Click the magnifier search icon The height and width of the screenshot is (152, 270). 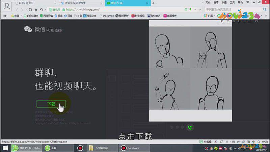pos(265,9)
